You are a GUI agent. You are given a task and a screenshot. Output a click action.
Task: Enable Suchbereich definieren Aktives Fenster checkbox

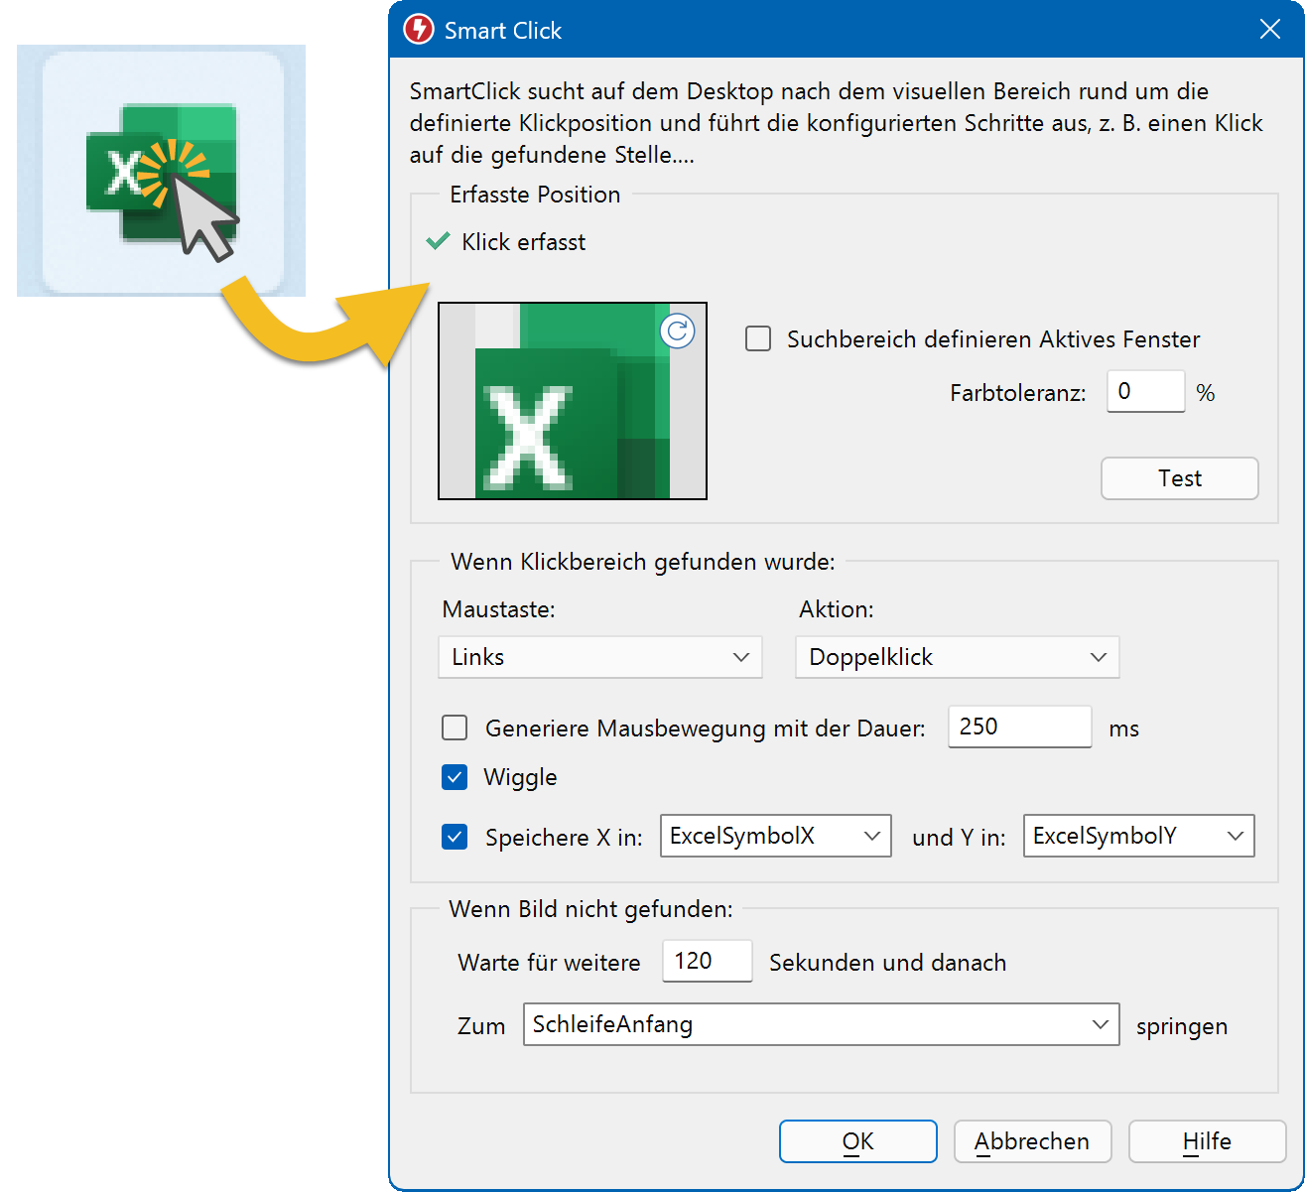[x=758, y=339]
